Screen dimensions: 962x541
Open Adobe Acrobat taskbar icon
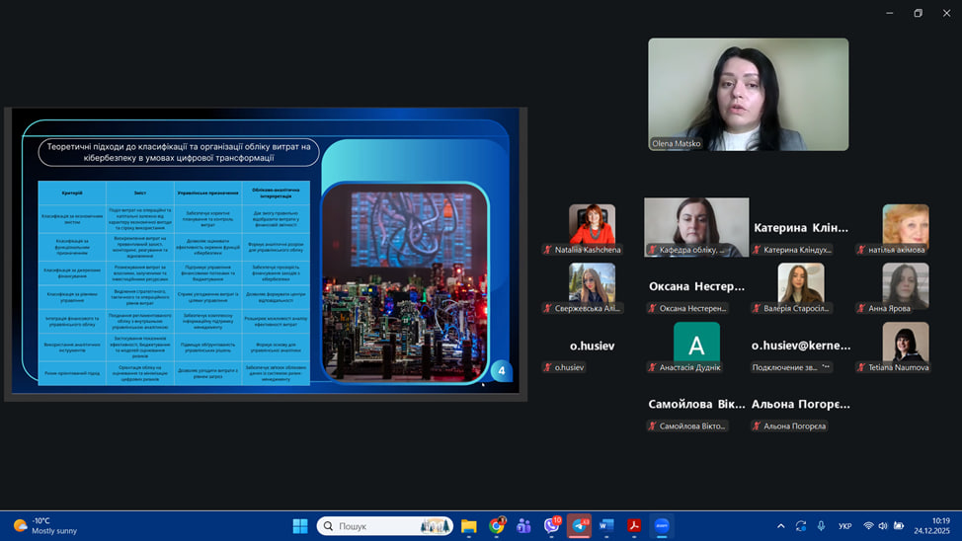[634, 526]
